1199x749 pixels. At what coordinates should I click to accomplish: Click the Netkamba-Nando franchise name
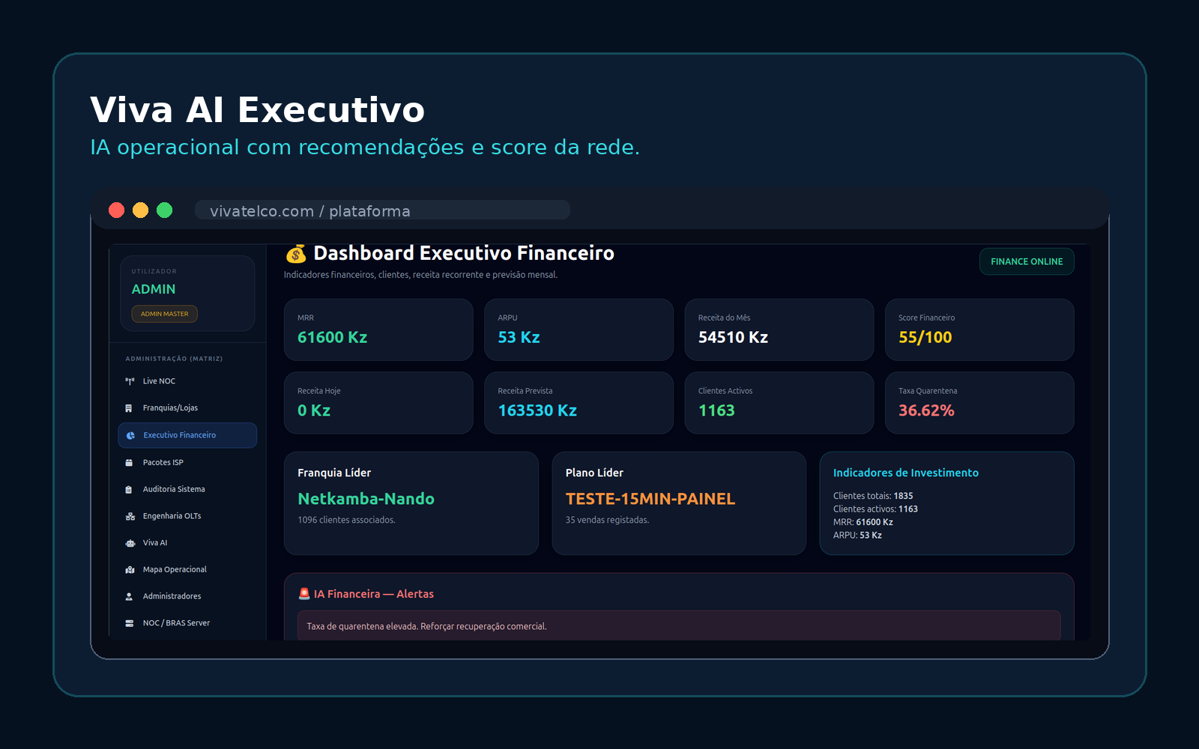pos(366,499)
